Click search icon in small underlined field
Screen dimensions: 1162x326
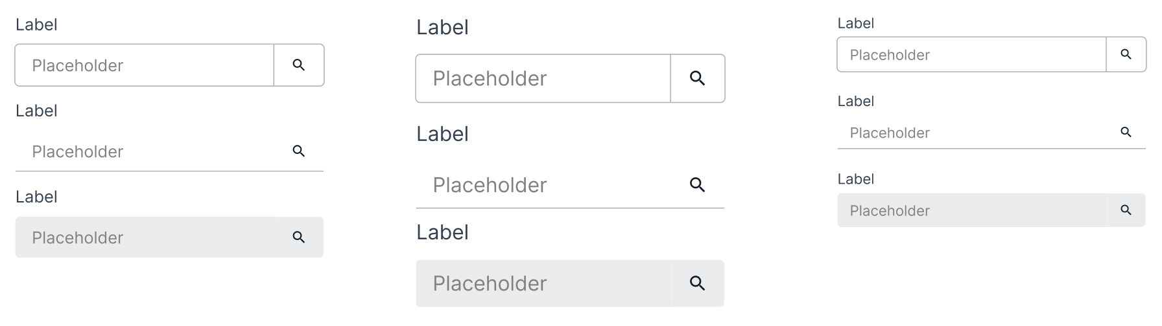click(1126, 133)
